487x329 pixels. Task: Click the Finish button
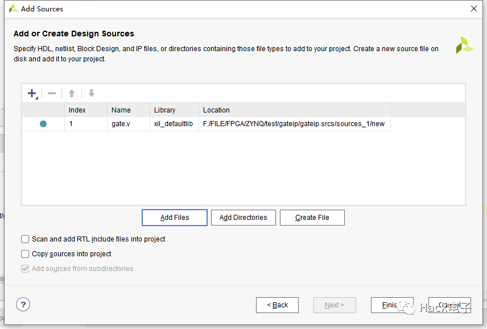(392, 305)
